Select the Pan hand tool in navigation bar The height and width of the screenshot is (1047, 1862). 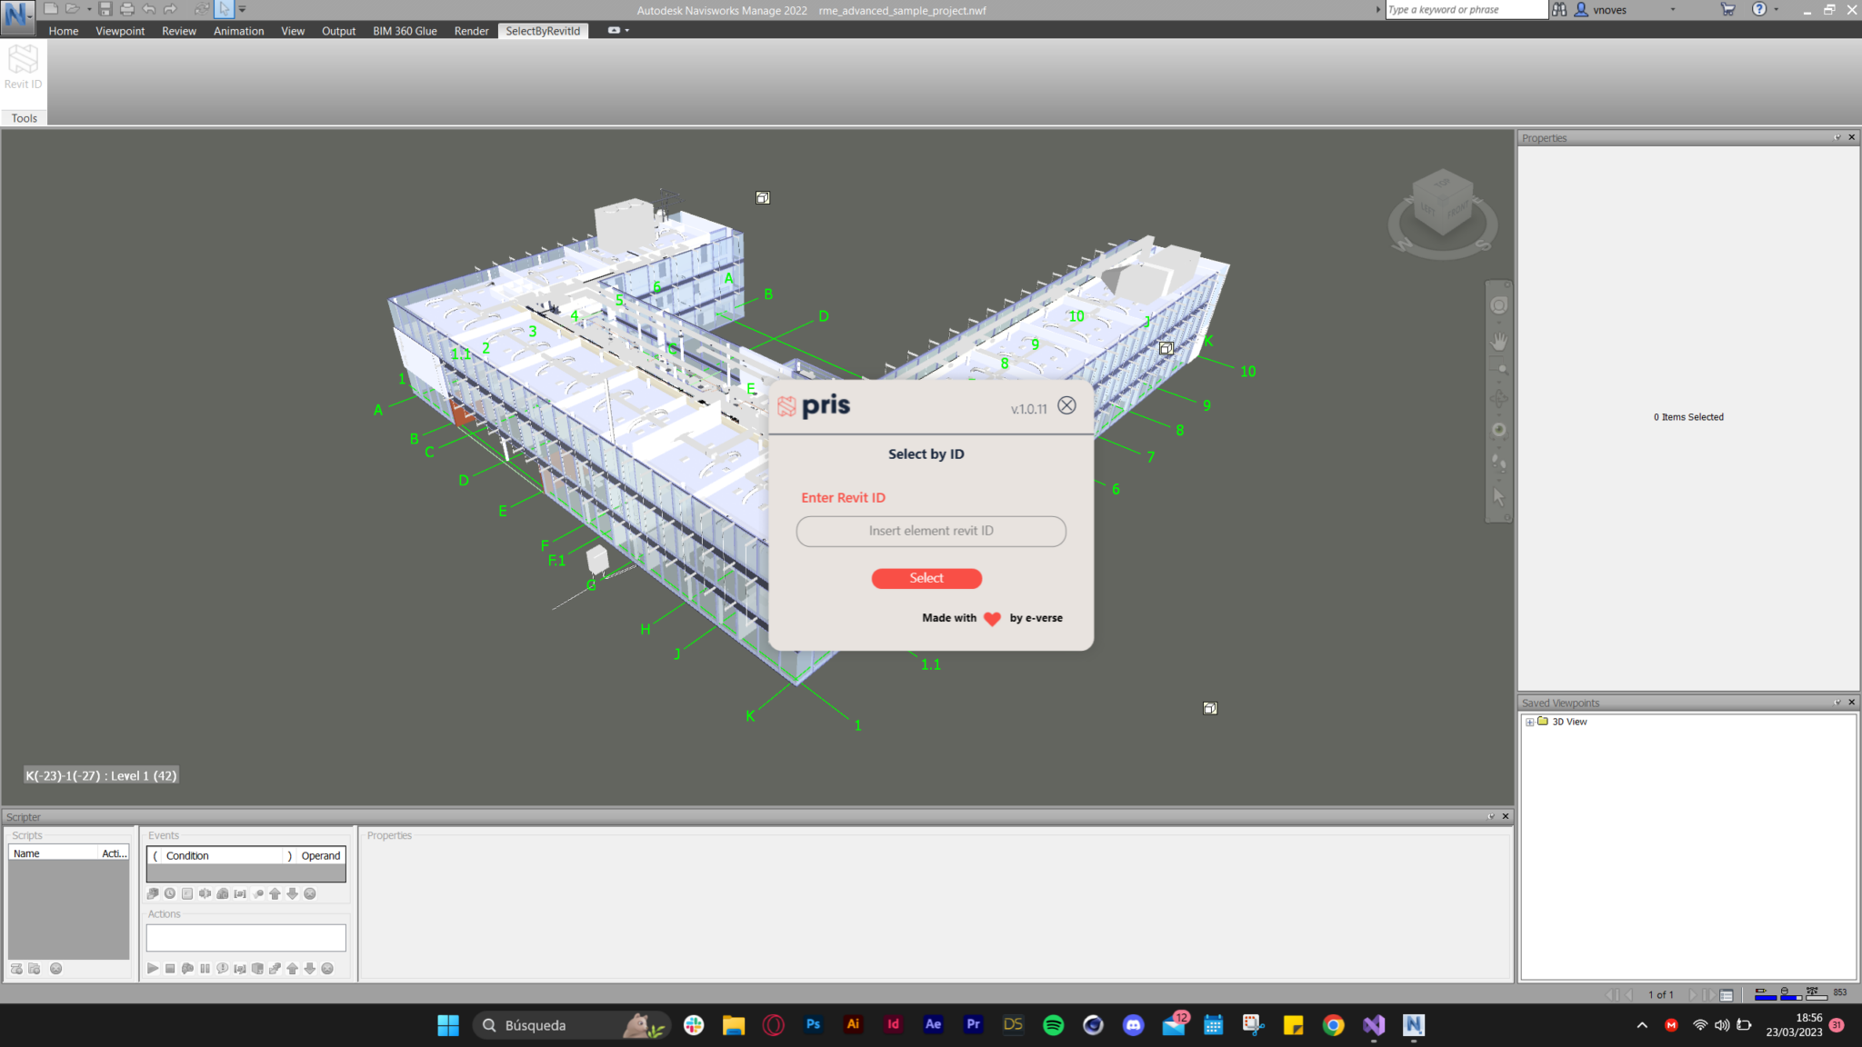(1498, 339)
